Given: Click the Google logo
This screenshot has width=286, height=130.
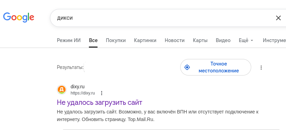Looking at the screenshot, I should click(19, 18).
